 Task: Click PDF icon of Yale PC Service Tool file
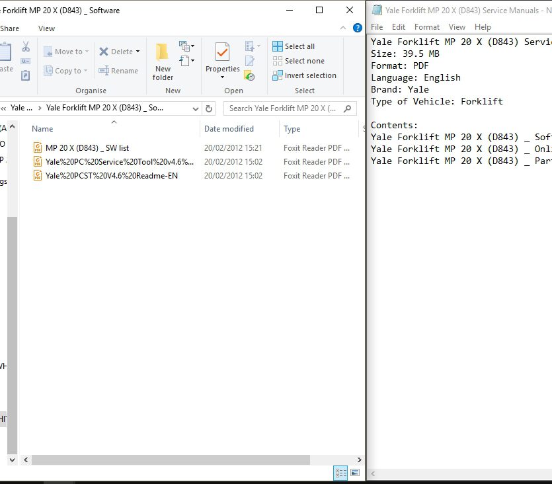point(38,161)
